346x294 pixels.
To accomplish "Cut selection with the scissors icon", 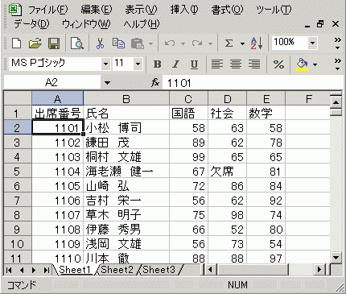I will tap(100, 43).
